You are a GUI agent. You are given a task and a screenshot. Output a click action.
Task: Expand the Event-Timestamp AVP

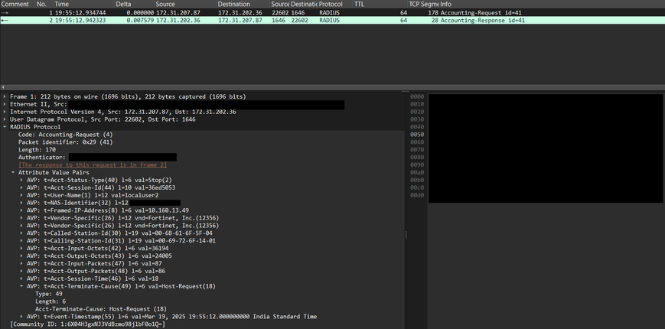point(21,317)
